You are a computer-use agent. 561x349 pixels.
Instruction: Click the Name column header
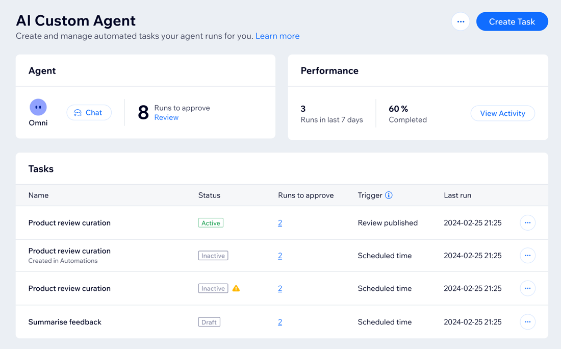38,195
